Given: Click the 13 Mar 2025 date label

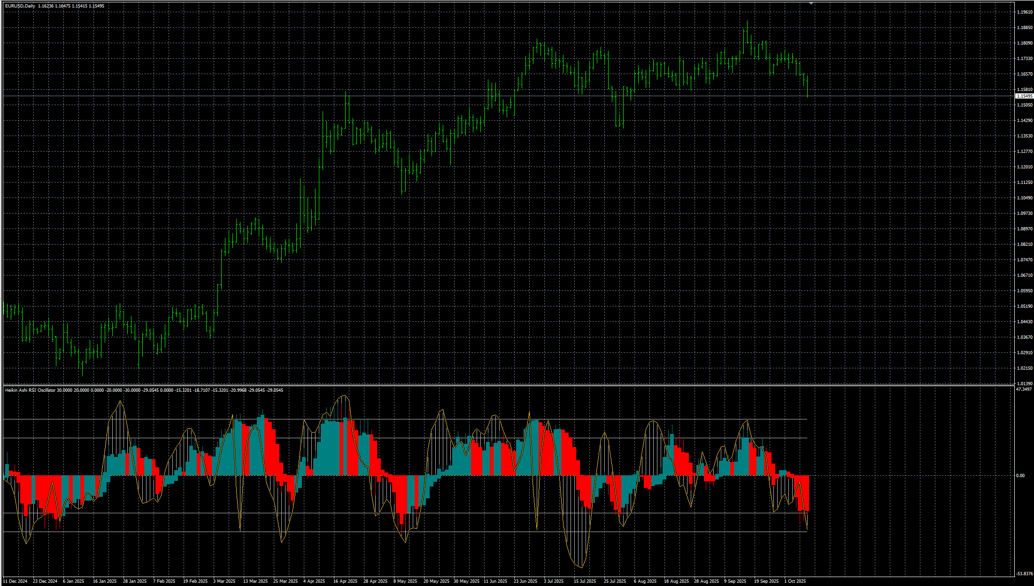Looking at the screenshot, I should 255,581.
